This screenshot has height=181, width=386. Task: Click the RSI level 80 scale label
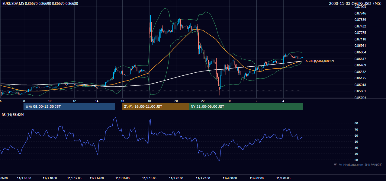point(356,123)
